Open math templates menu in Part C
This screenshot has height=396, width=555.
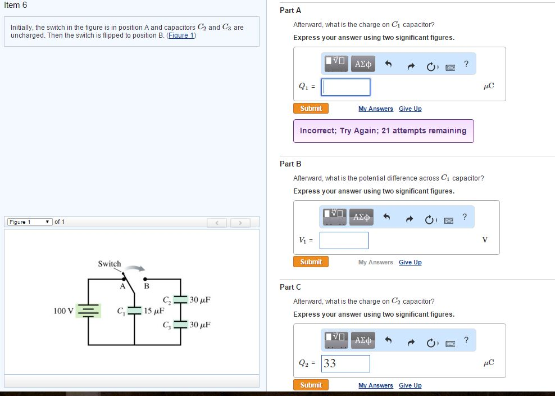pos(335,340)
